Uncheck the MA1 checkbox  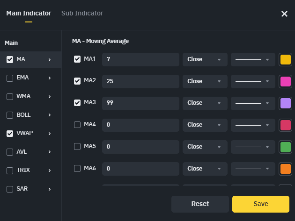pyautogui.click(x=77, y=59)
